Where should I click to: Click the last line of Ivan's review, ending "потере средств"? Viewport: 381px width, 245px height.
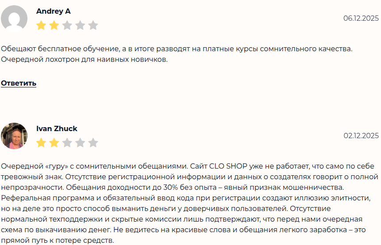click(x=58, y=241)
